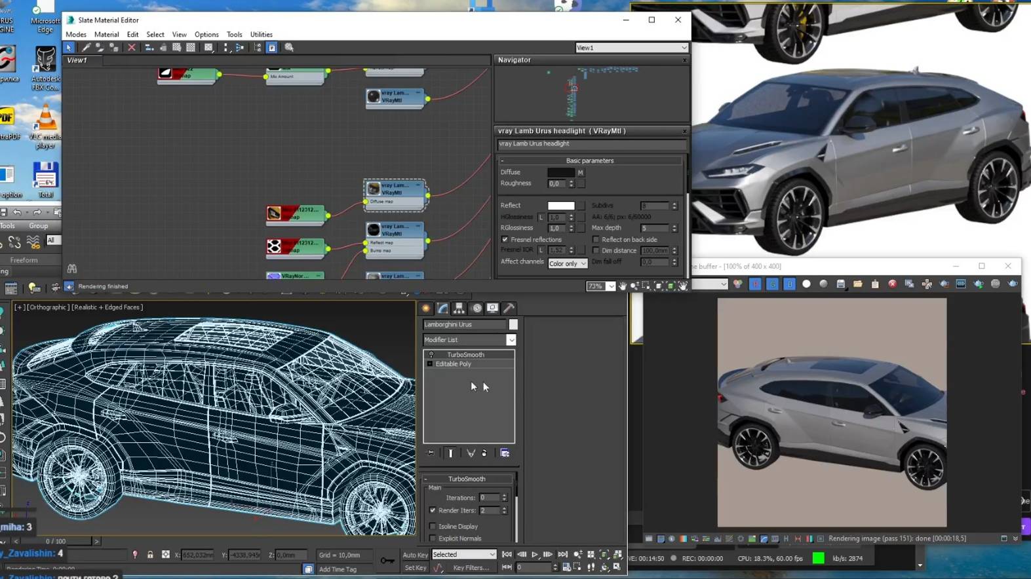Click the Diffuse black color swatch

[561, 172]
